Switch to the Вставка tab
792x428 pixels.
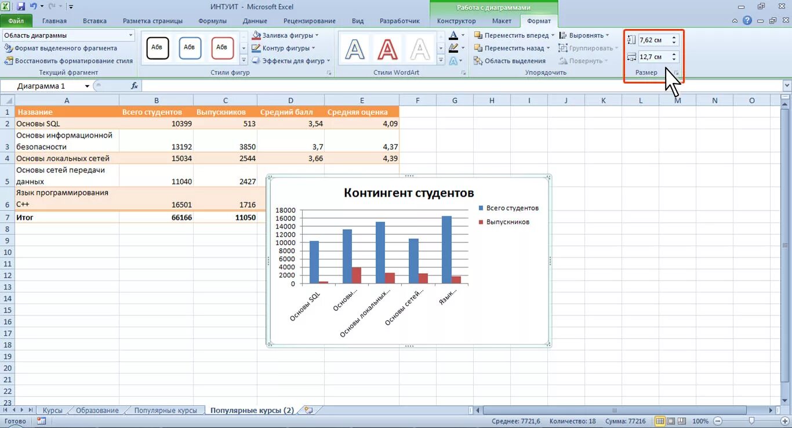pyautogui.click(x=95, y=21)
